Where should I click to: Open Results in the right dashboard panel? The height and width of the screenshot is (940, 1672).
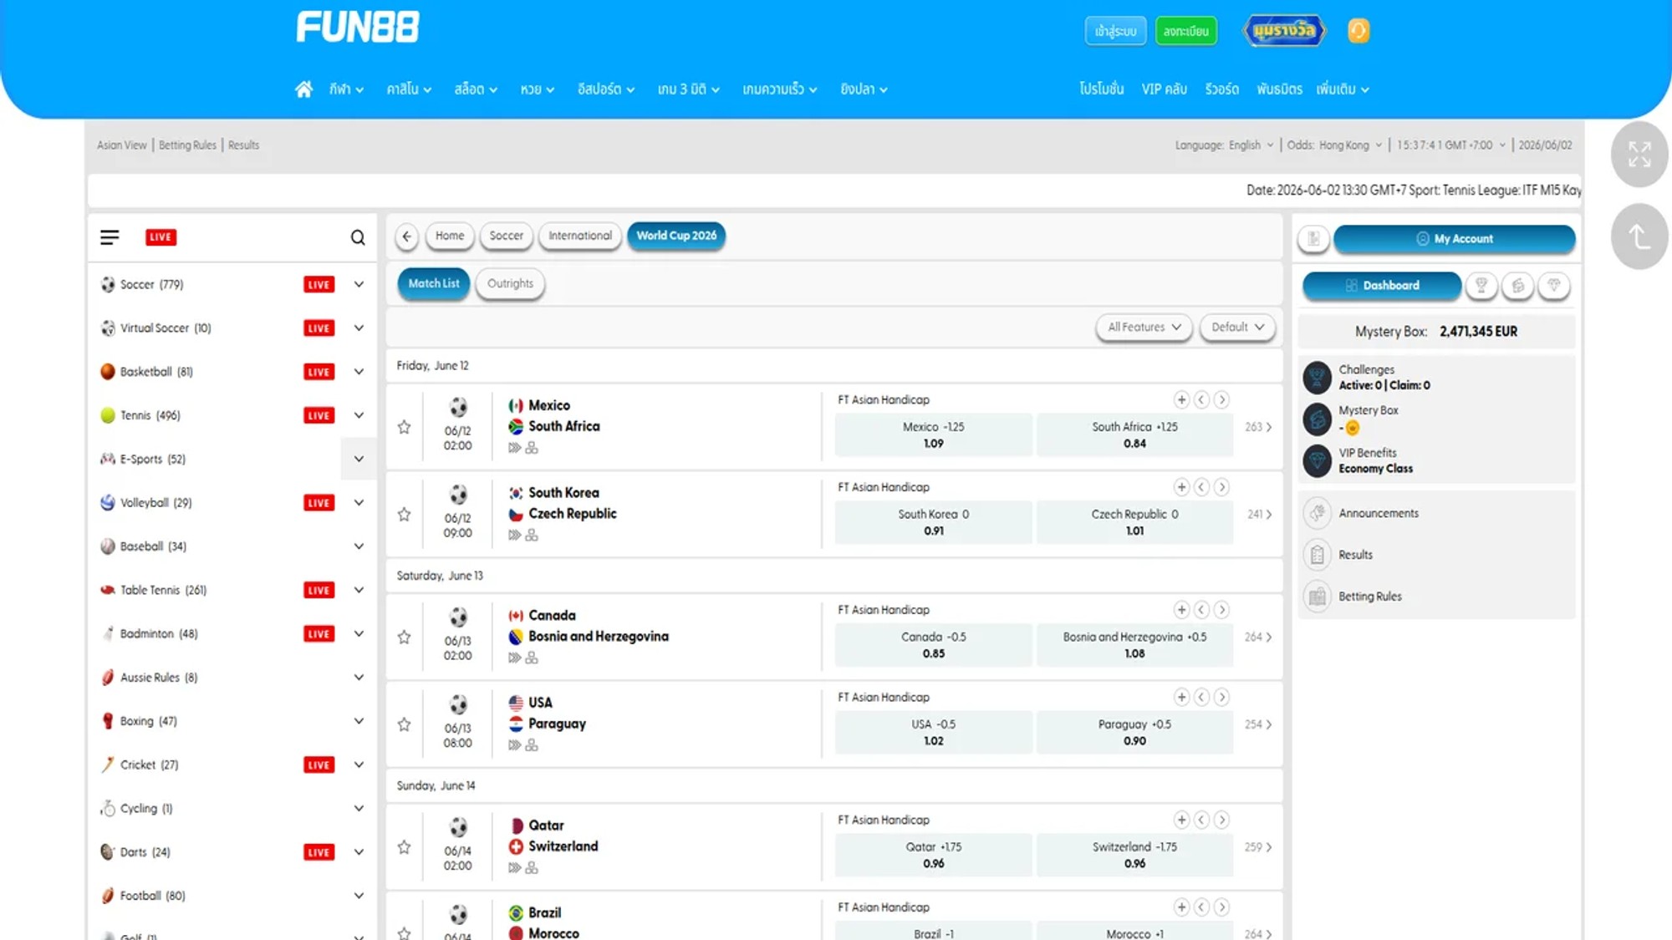point(1355,555)
